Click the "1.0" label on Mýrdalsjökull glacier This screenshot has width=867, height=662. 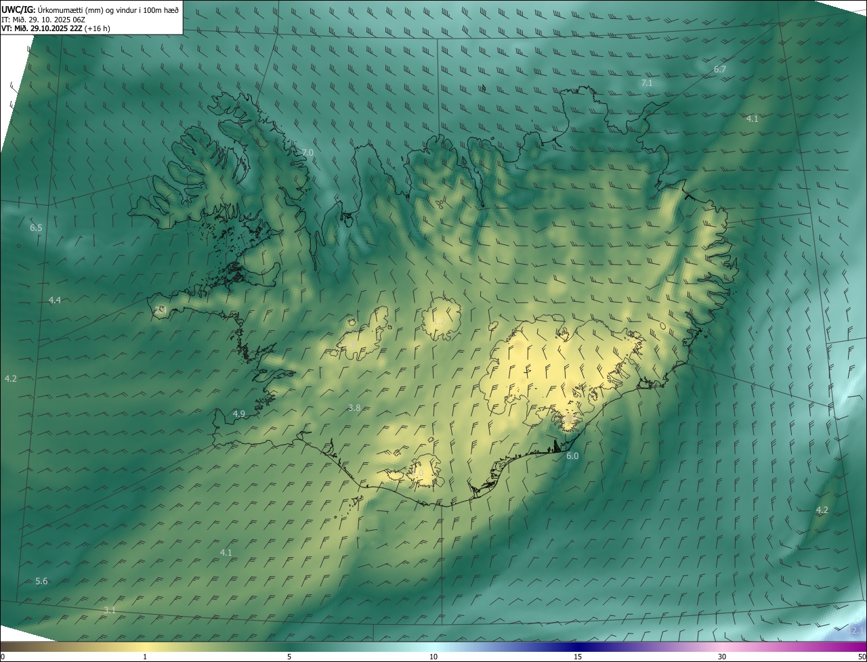coord(418,472)
